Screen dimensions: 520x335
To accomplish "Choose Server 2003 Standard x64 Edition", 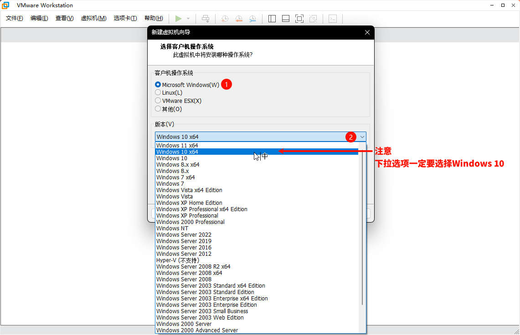I will [x=257, y=286].
